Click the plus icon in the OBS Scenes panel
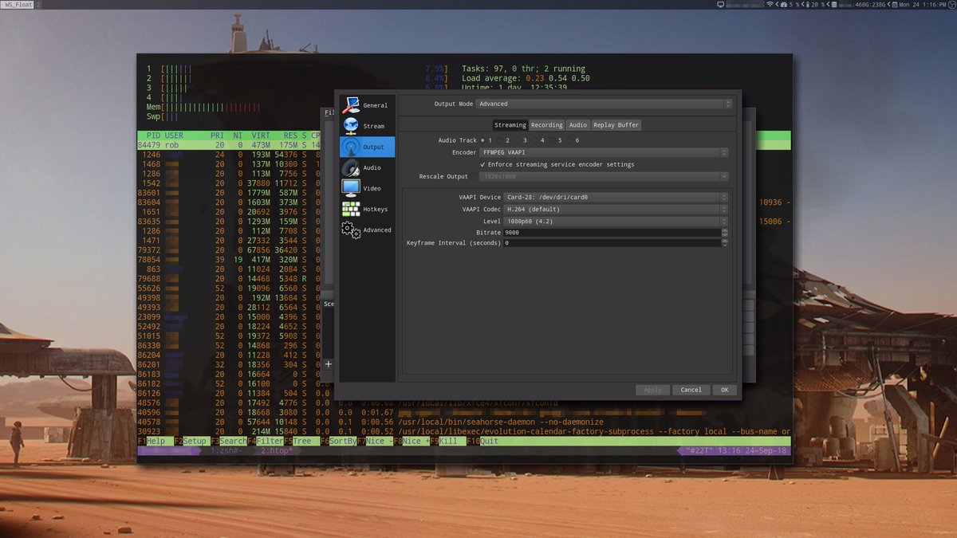The width and height of the screenshot is (957, 538). tap(328, 363)
